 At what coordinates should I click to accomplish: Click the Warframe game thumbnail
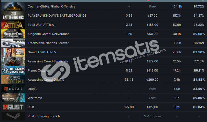tap(13, 98)
